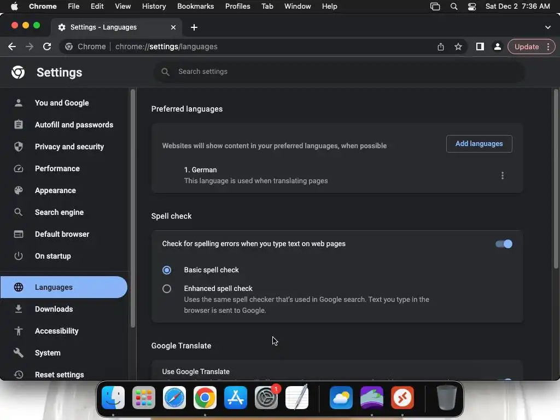Reload the current page

tap(47, 47)
